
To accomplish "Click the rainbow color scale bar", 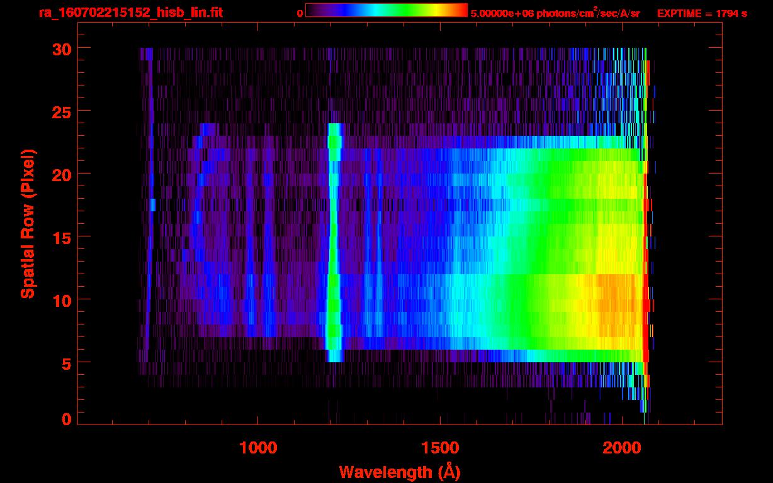I will 386,10.
